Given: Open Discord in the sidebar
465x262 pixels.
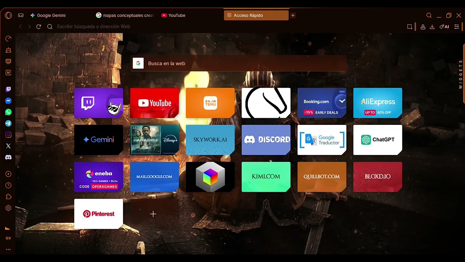Looking at the screenshot, I should point(8,157).
